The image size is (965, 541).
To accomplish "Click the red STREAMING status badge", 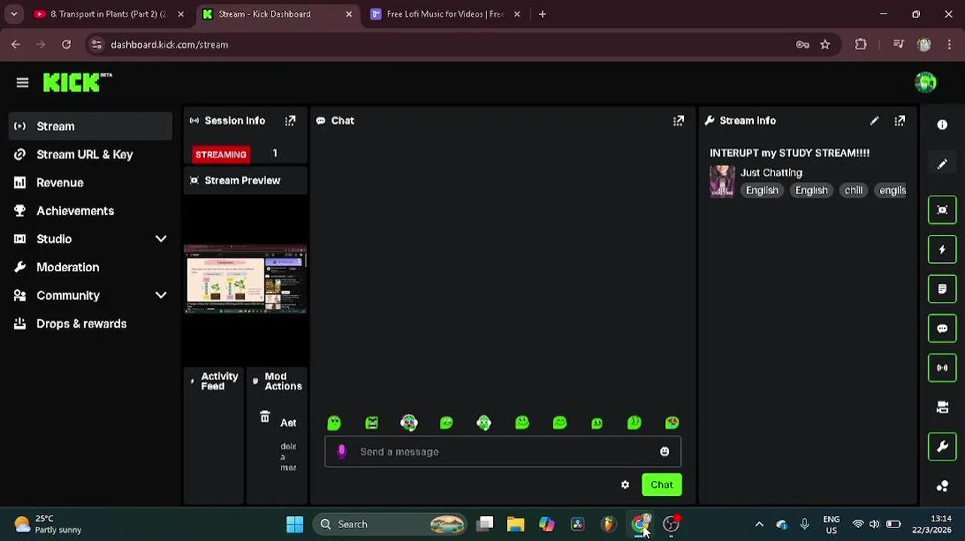I will (220, 154).
